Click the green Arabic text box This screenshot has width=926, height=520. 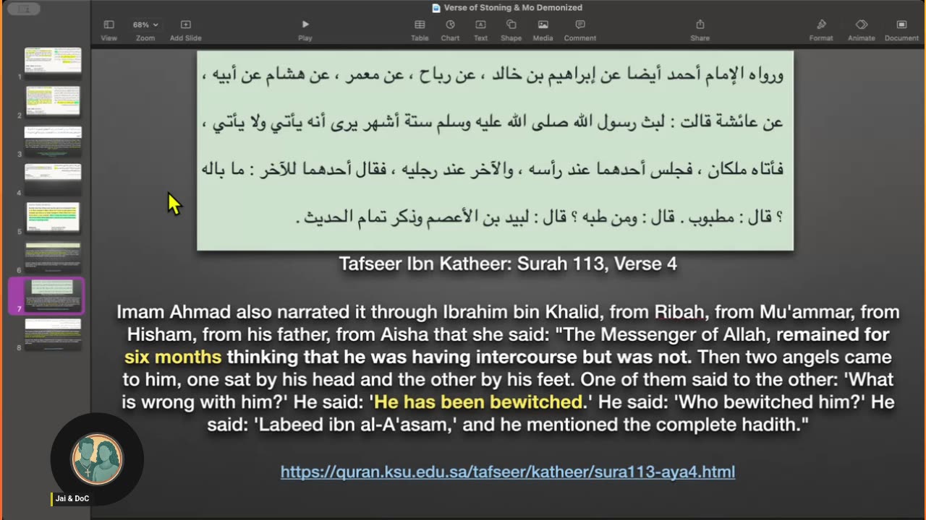point(495,150)
